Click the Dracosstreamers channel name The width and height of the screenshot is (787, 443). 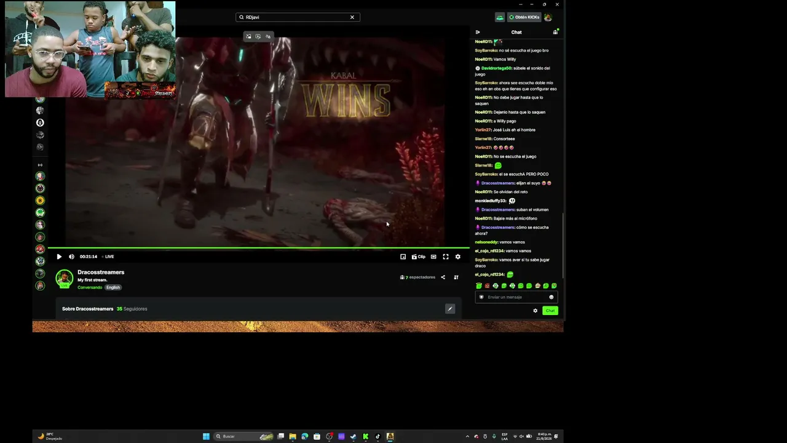click(x=101, y=272)
